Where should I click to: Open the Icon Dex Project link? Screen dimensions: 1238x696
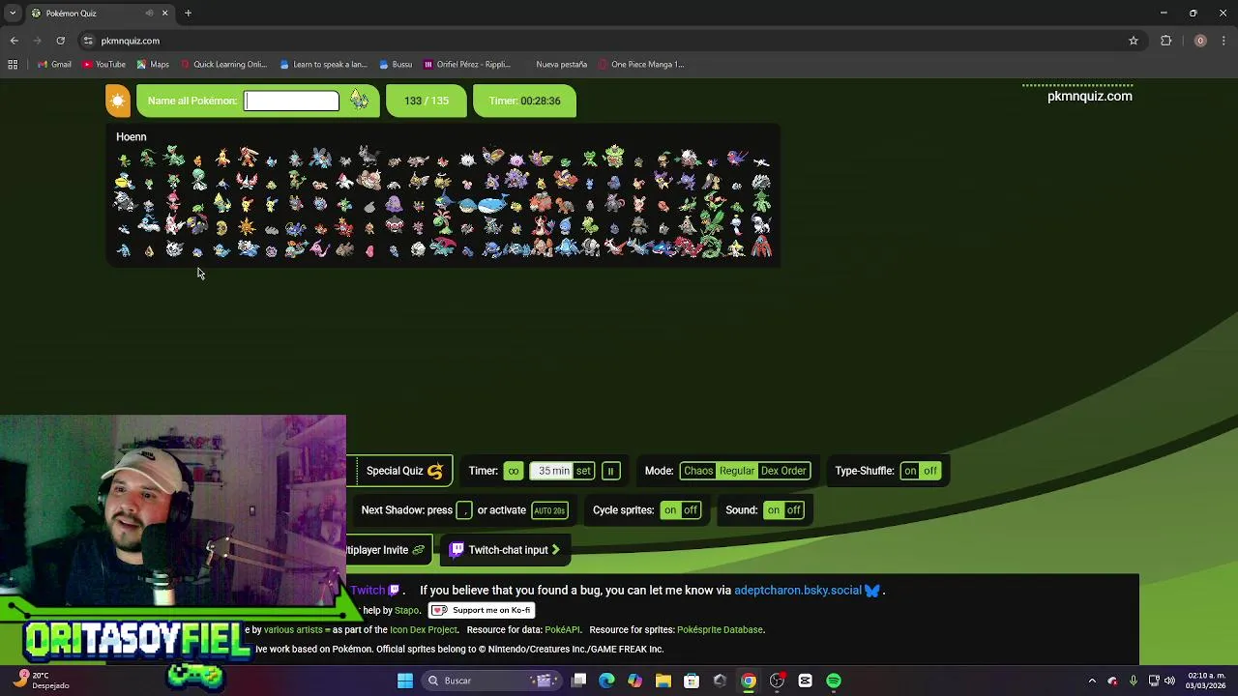click(423, 629)
